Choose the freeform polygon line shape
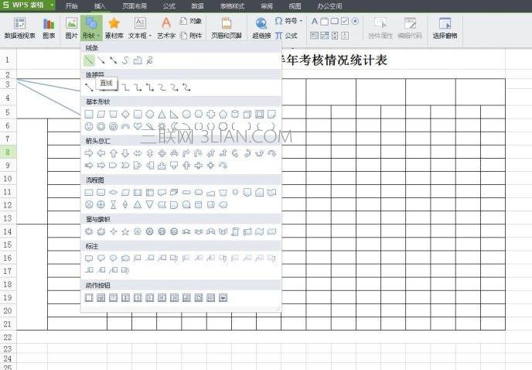532x370 pixels. click(x=138, y=60)
